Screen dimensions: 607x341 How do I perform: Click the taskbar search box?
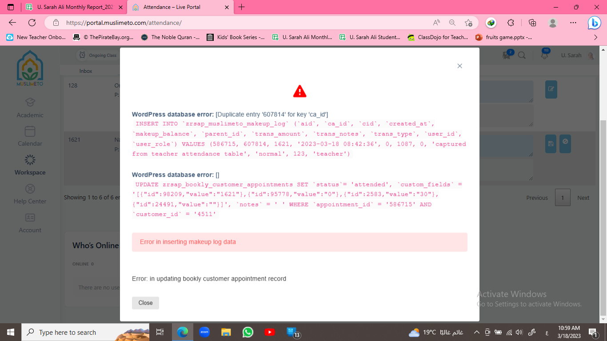(86, 332)
